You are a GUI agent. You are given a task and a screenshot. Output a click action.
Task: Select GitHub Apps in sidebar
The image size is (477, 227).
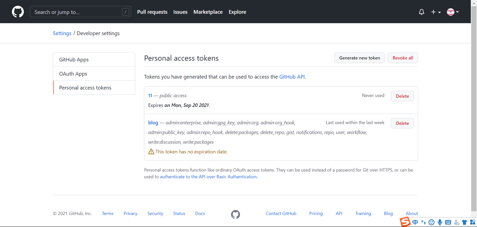tap(94, 60)
